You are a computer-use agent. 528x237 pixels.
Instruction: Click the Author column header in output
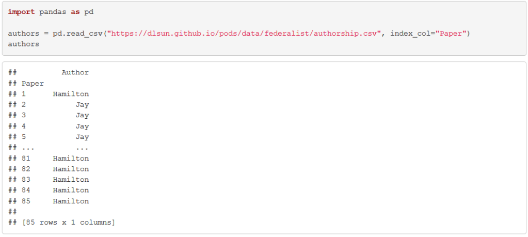[x=75, y=73]
